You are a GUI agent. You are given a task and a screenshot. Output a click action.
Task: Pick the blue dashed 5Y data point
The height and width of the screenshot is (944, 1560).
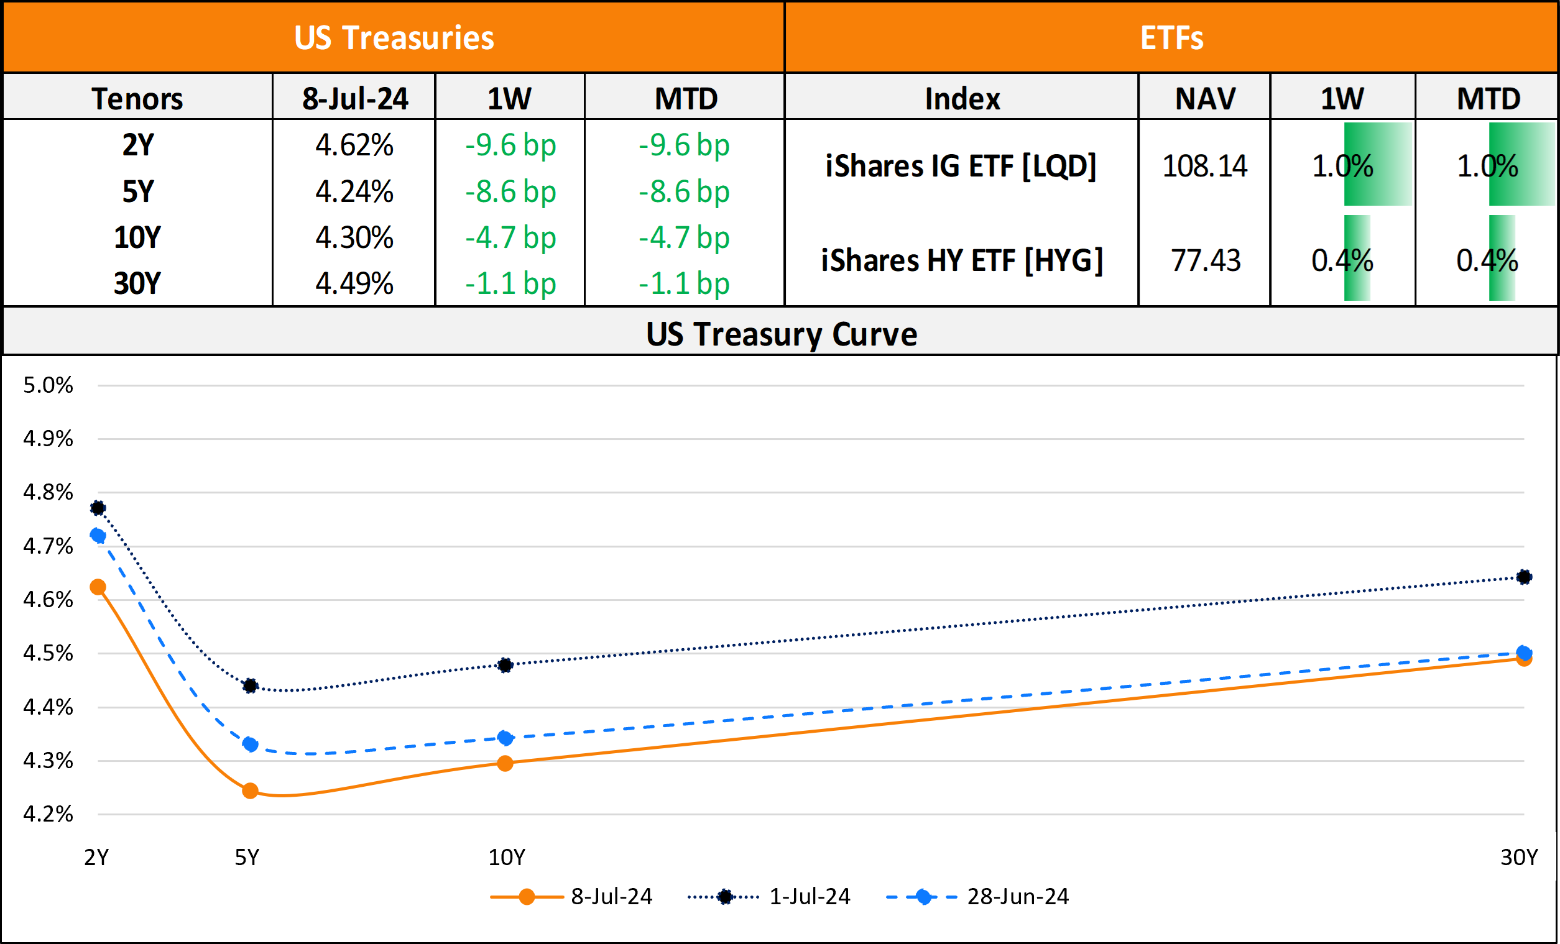pos(250,744)
